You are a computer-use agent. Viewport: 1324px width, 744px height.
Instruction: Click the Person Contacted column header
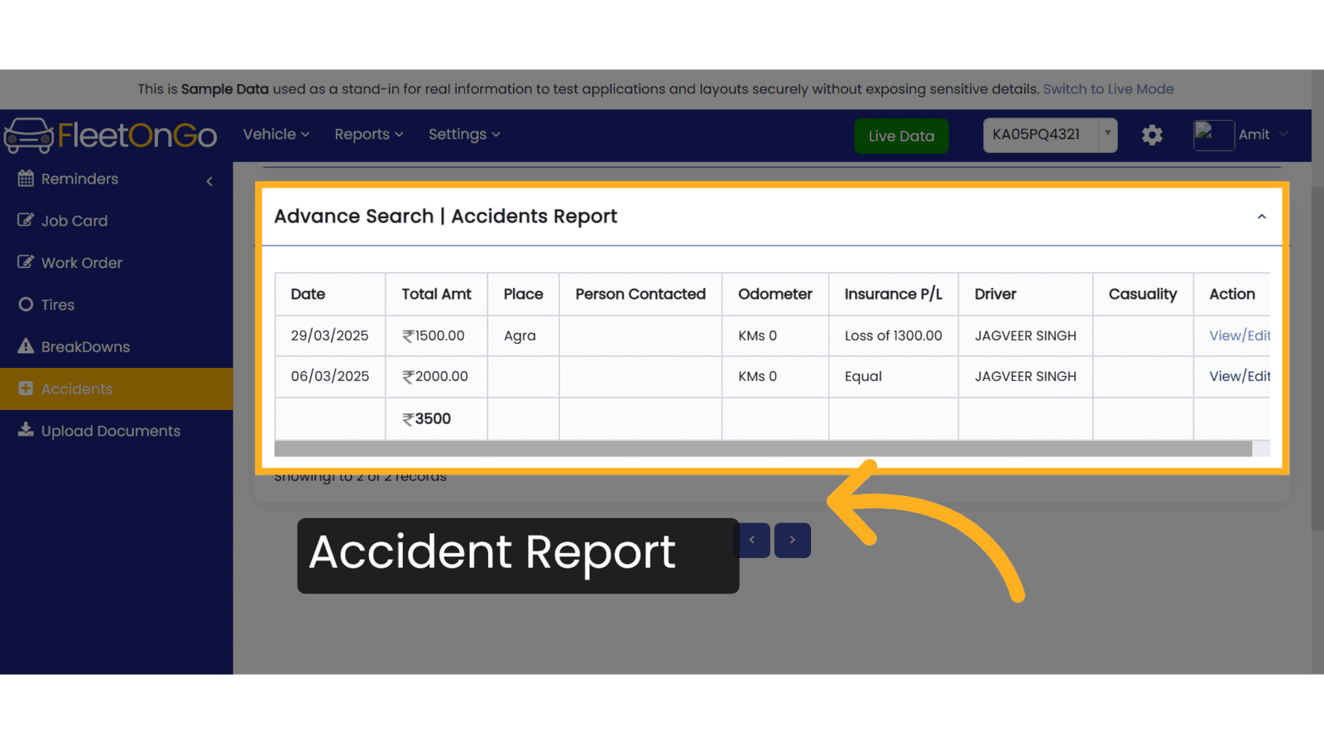pos(640,294)
